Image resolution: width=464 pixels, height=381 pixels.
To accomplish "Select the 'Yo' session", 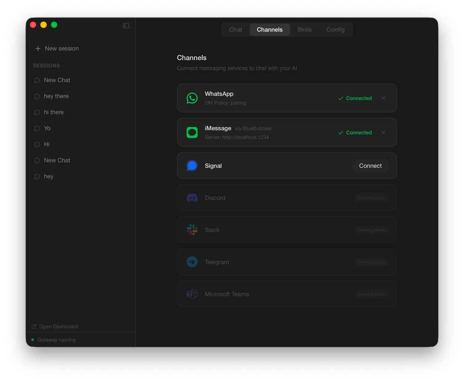I will coord(47,128).
